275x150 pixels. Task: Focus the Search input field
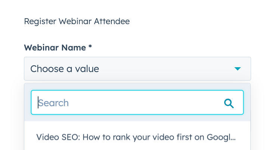point(137,102)
